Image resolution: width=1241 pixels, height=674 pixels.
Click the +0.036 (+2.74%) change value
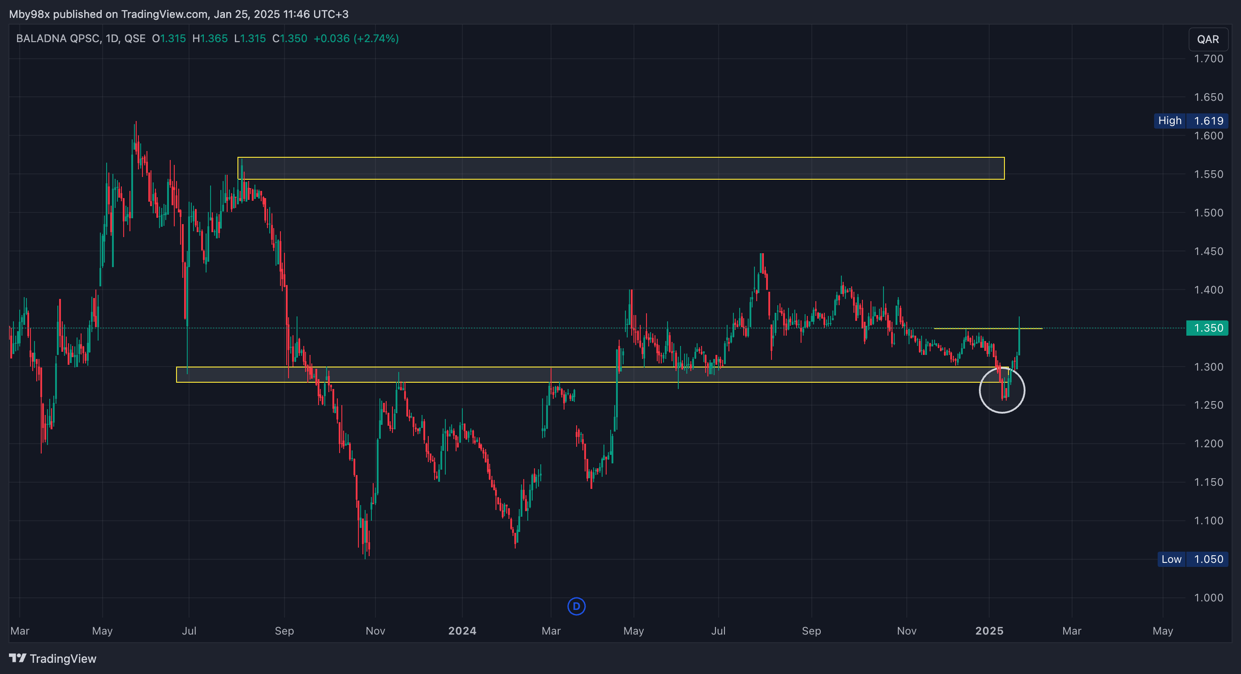(356, 39)
